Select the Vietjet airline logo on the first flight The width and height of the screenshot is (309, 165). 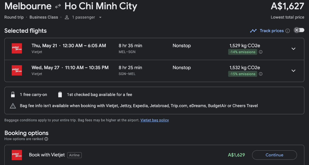(x=17, y=48)
